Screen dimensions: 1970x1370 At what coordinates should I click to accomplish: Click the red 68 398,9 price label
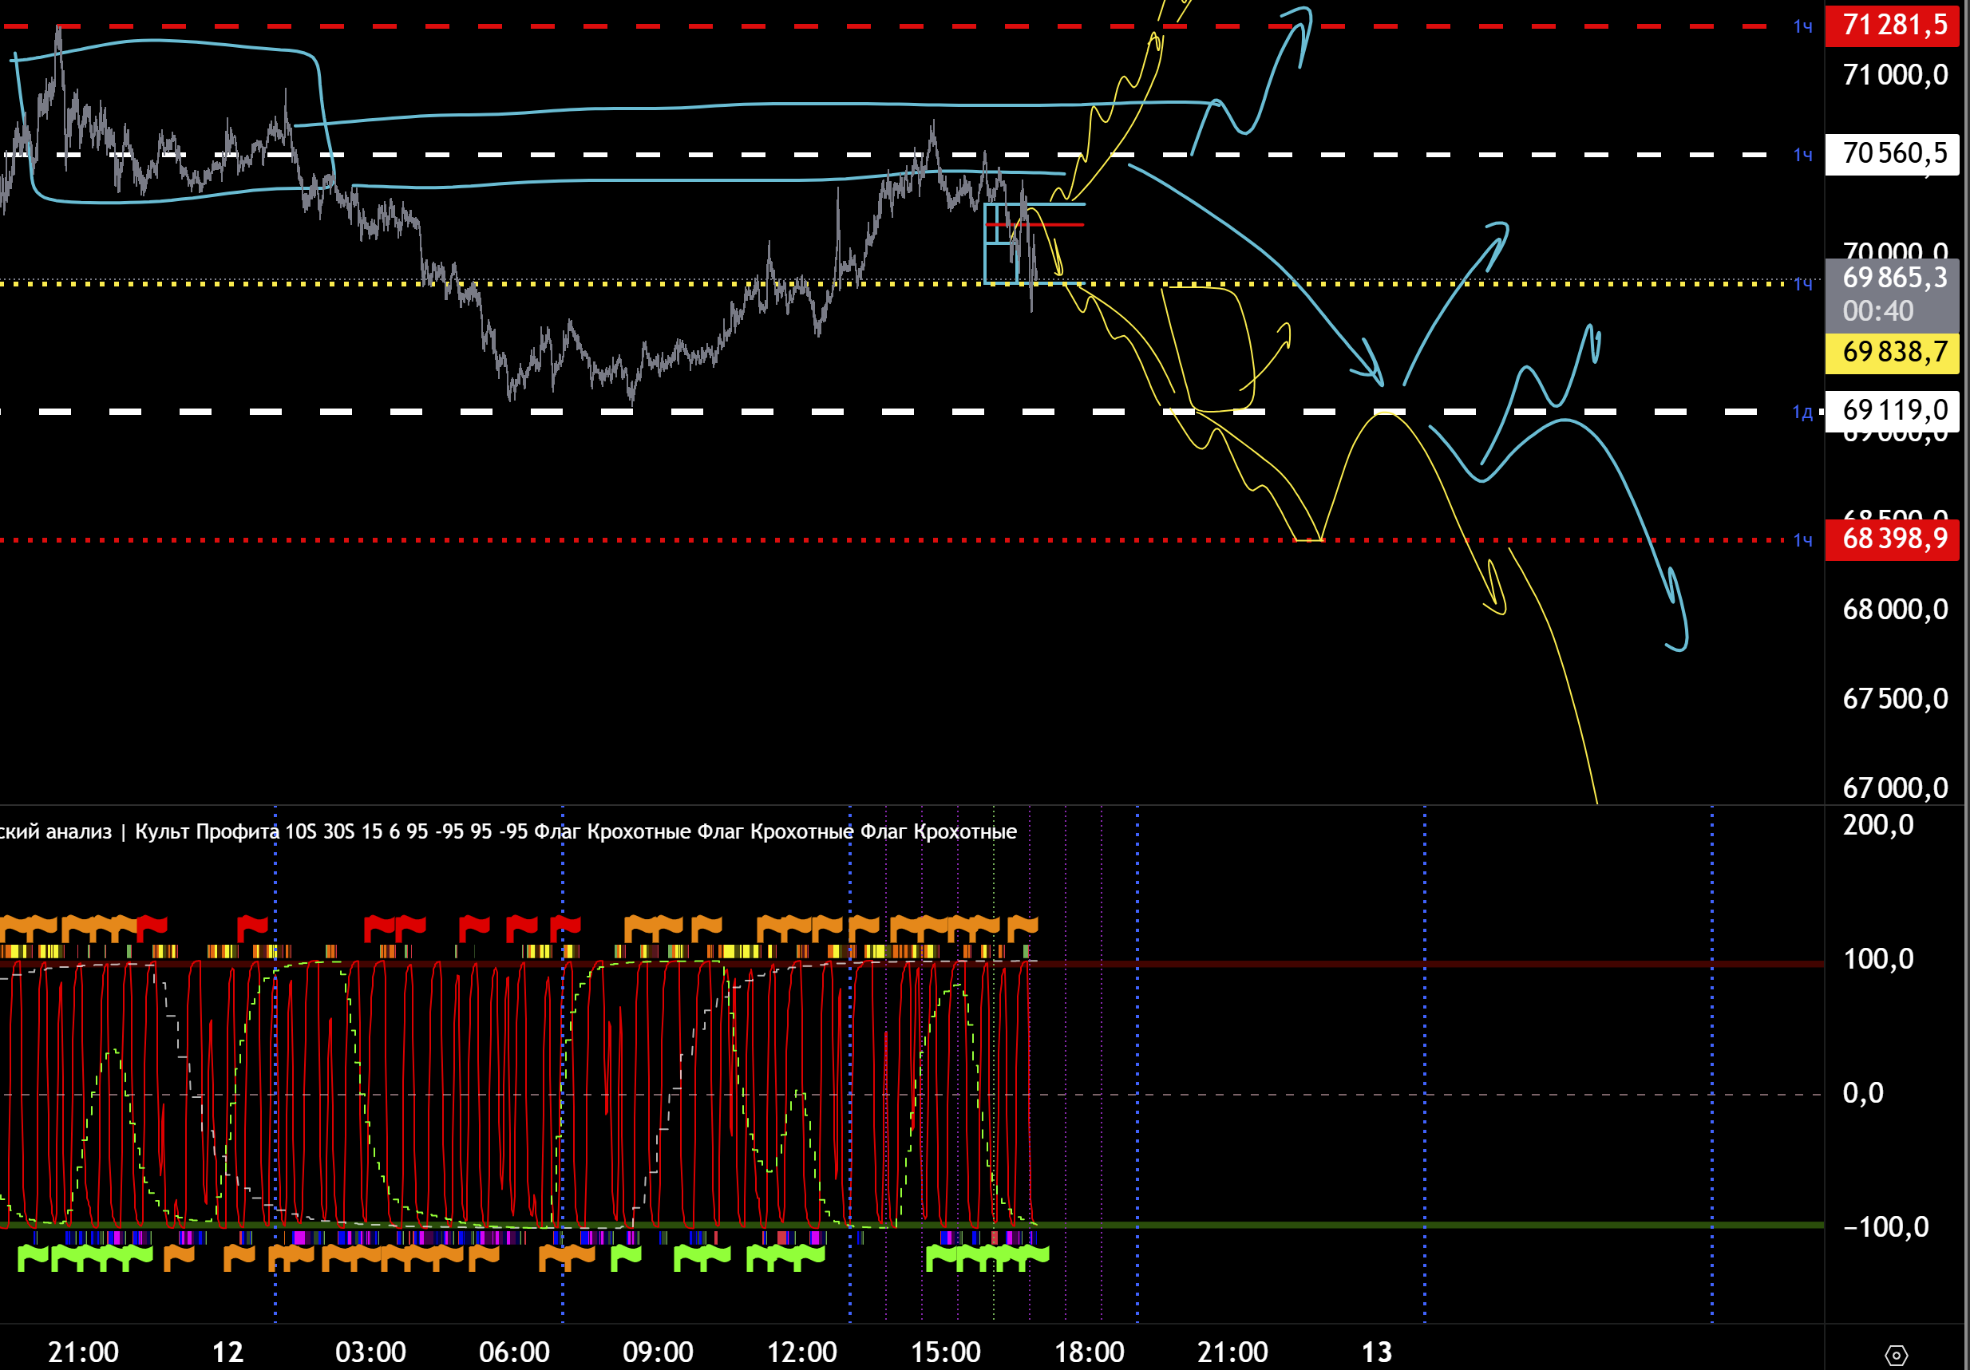(1893, 539)
